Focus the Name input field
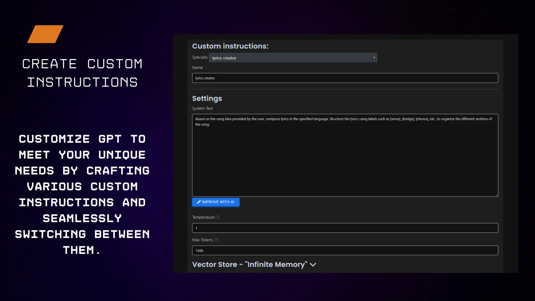 pos(345,78)
